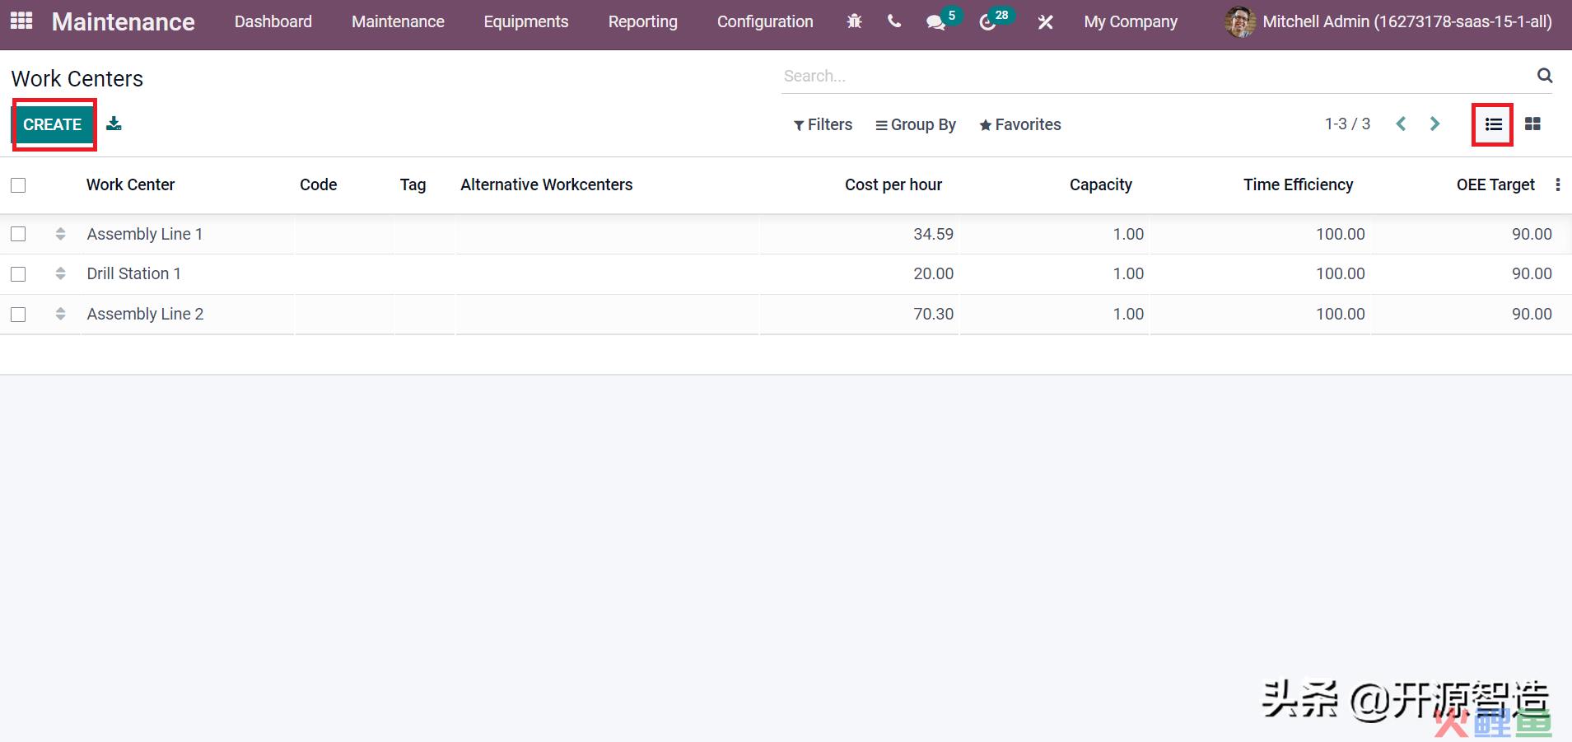1572x742 pixels.
Task: Open the Maintenance menu item
Action: coord(398,22)
